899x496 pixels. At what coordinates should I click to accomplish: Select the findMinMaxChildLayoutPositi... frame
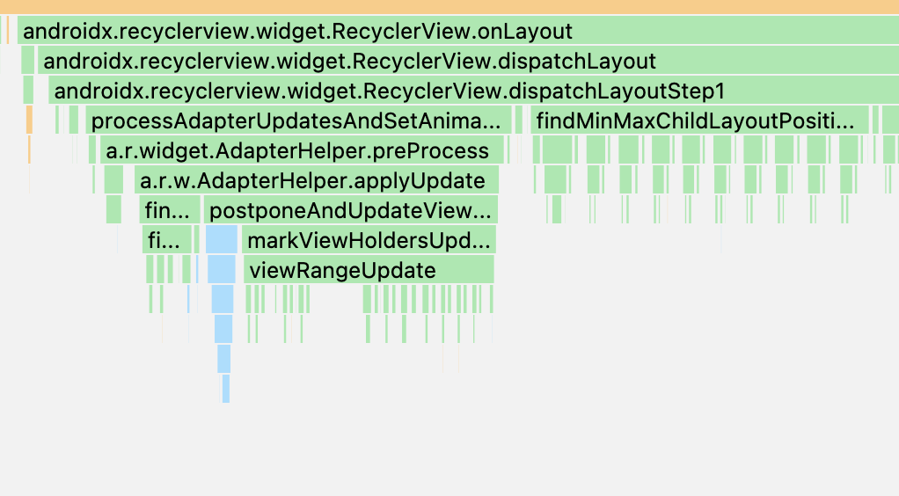click(x=699, y=121)
